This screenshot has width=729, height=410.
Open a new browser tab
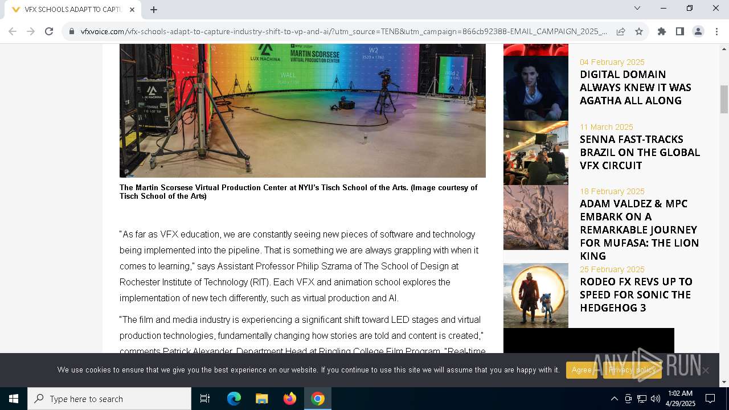coord(154,10)
